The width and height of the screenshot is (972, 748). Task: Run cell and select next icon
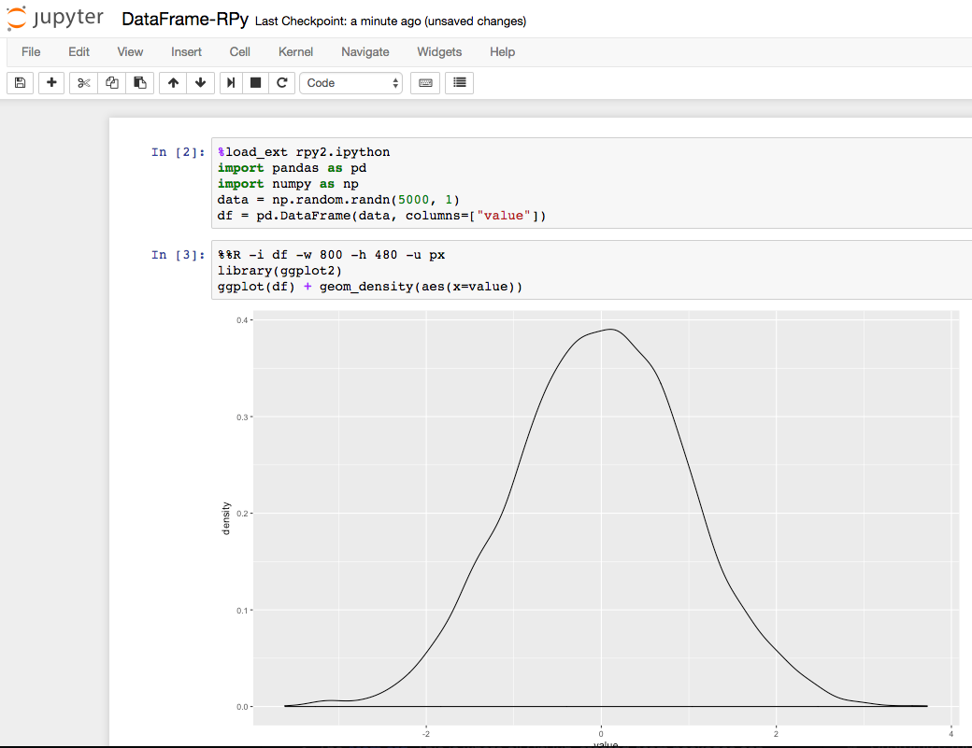231,83
